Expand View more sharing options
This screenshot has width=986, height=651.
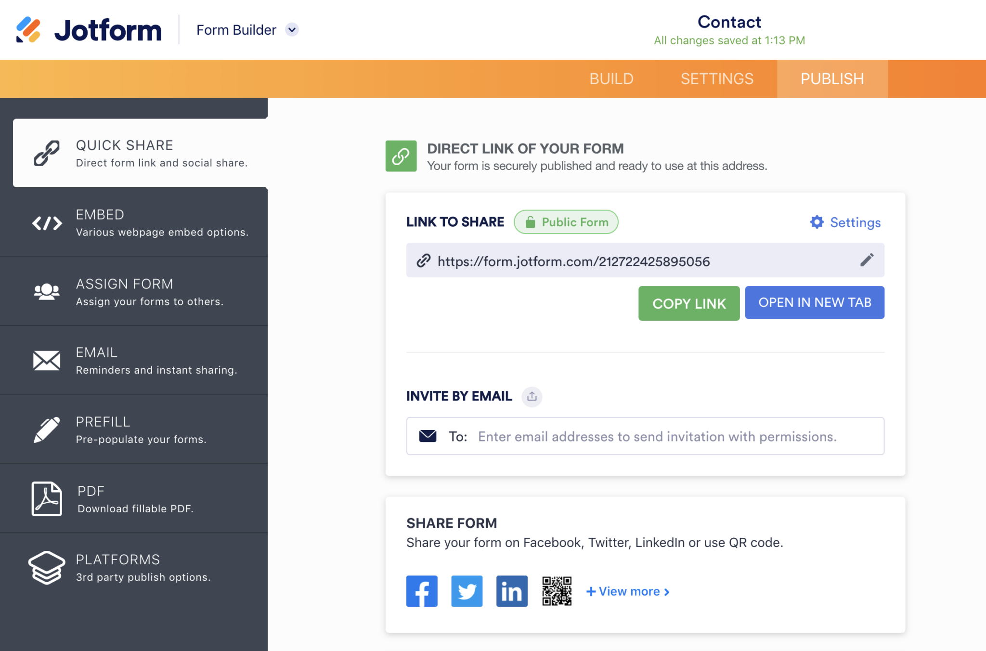[627, 591]
